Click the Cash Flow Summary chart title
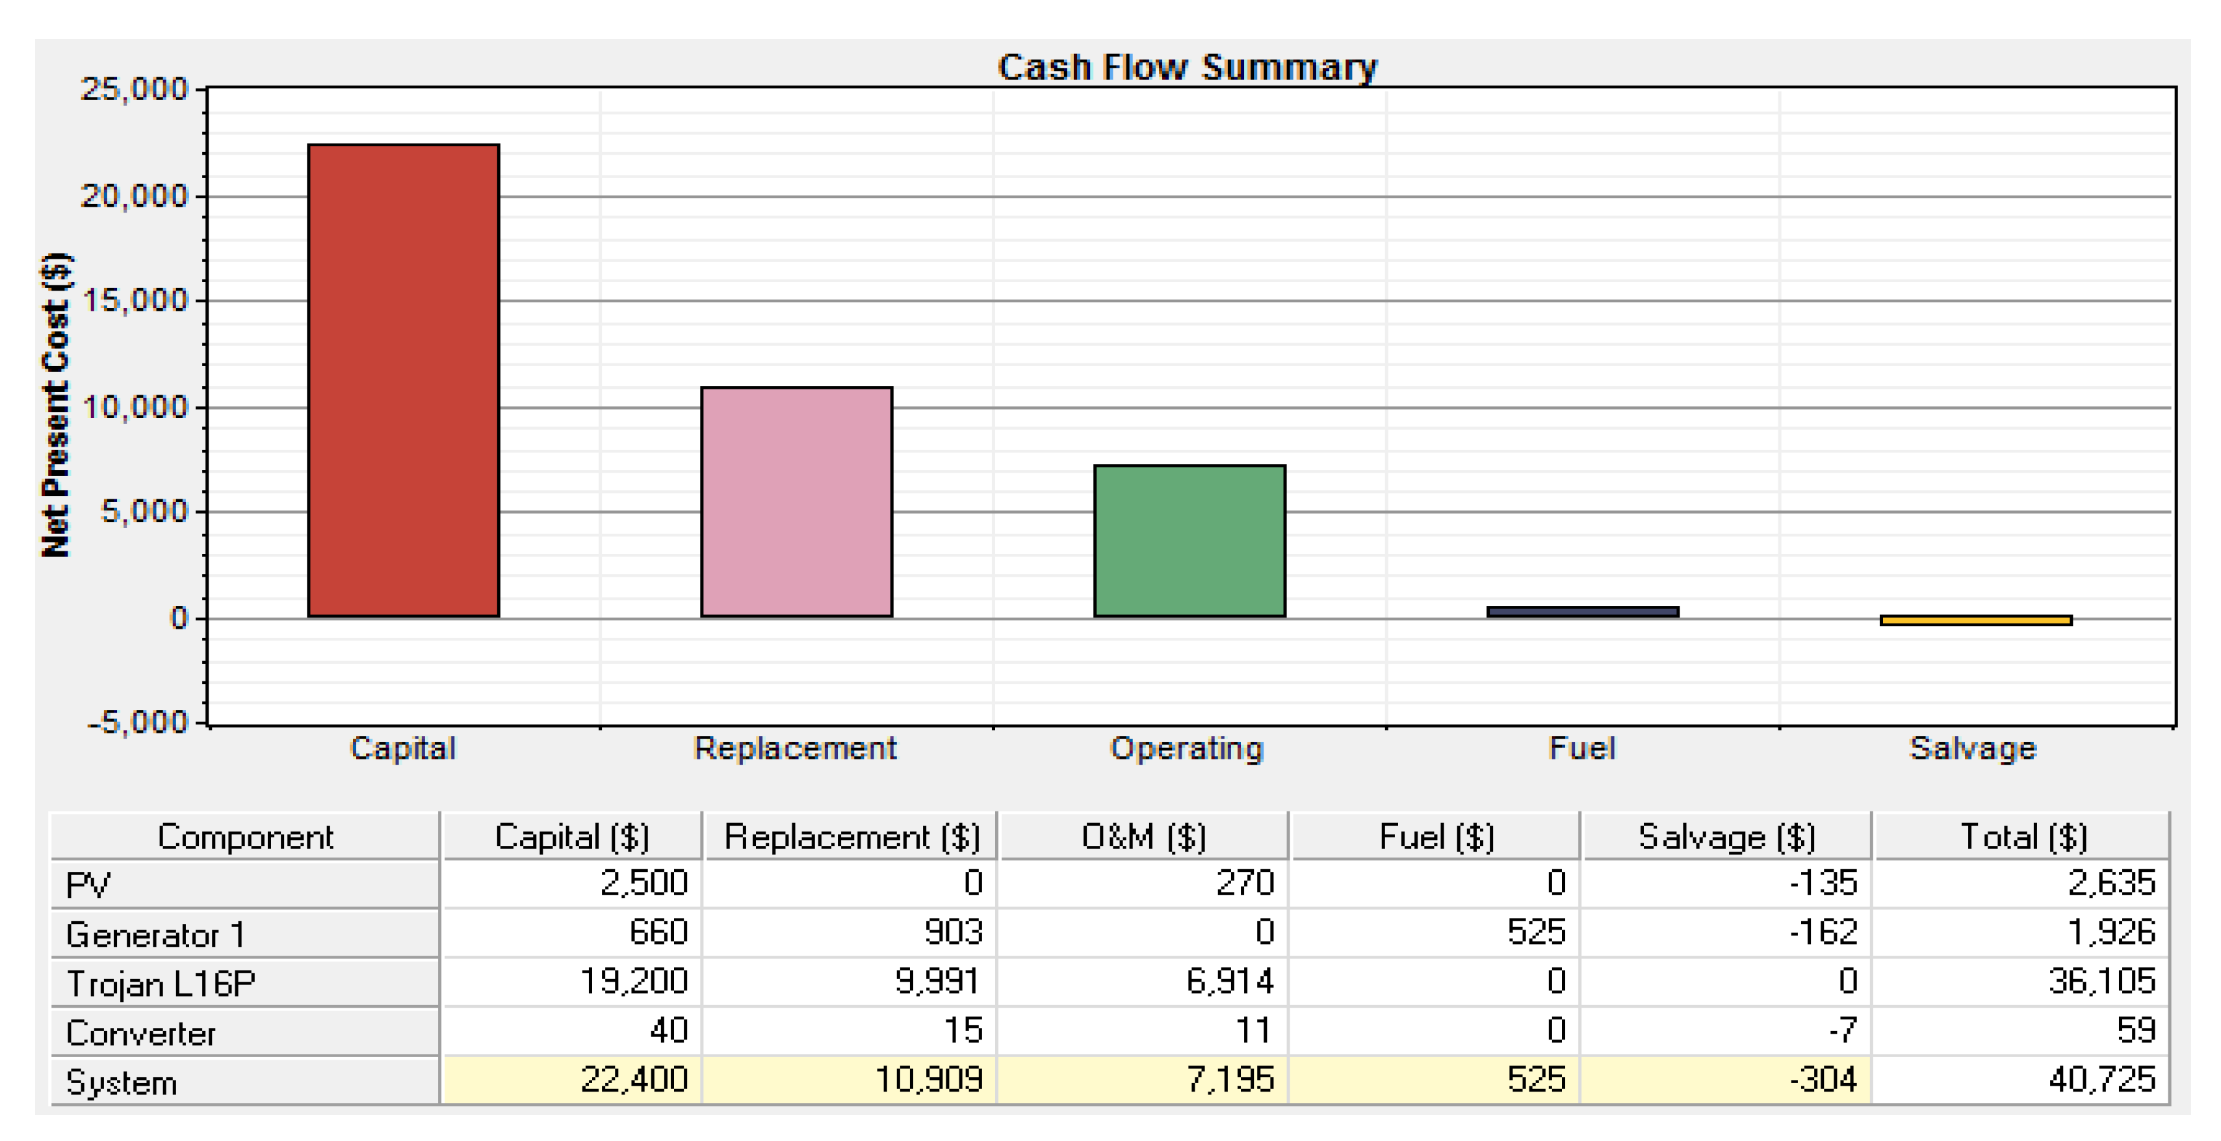 click(1186, 67)
